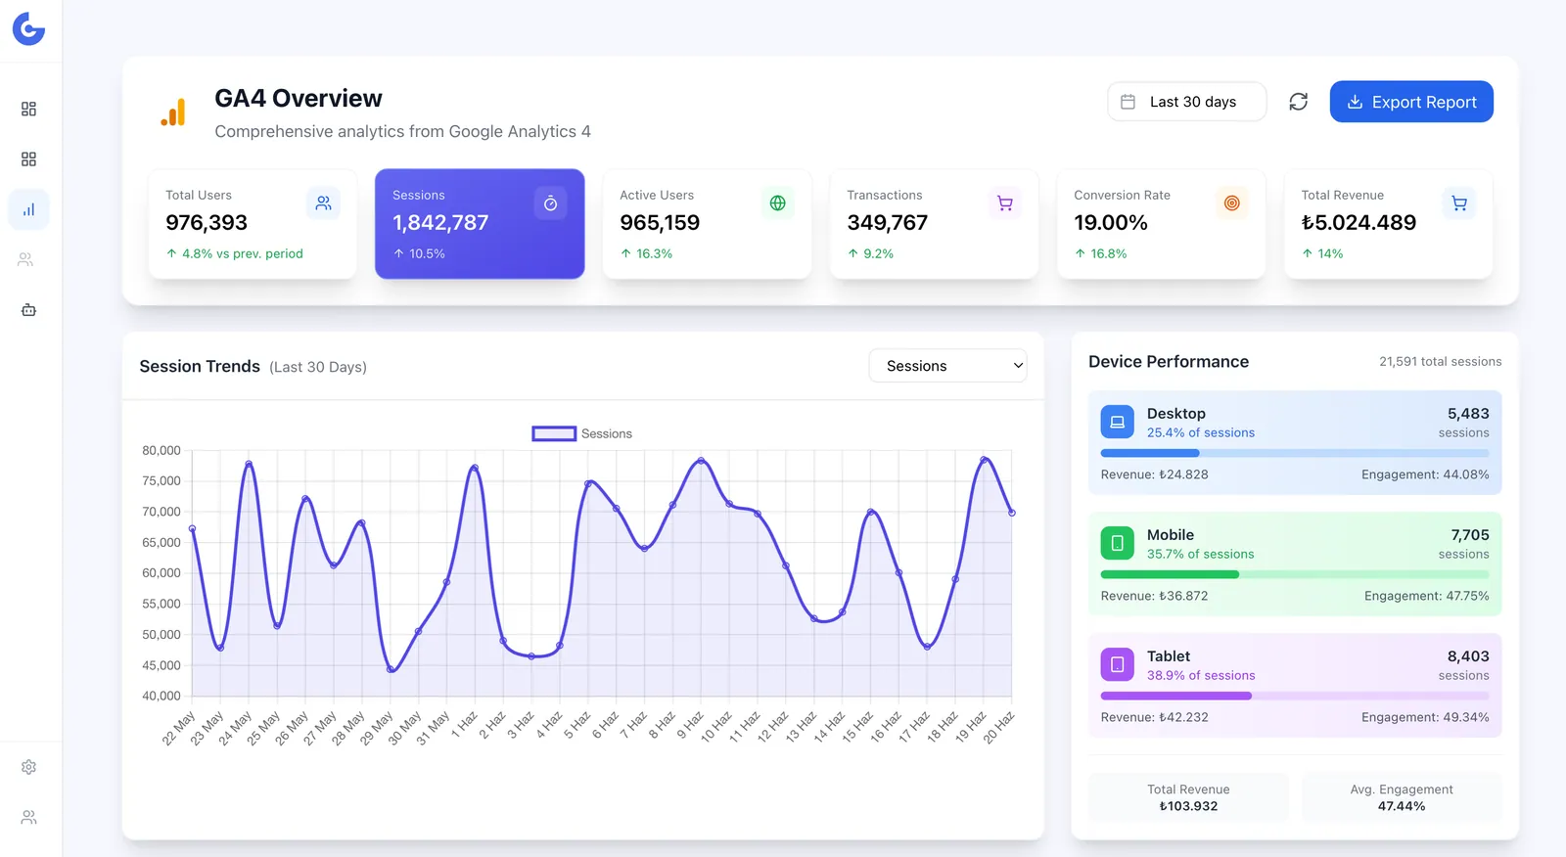Image resolution: width=1566 pixels, height=857 pixels.
Task: Click the orange Google Analytics bars logo
Action: pyautogui.click(x=173, y=113)
